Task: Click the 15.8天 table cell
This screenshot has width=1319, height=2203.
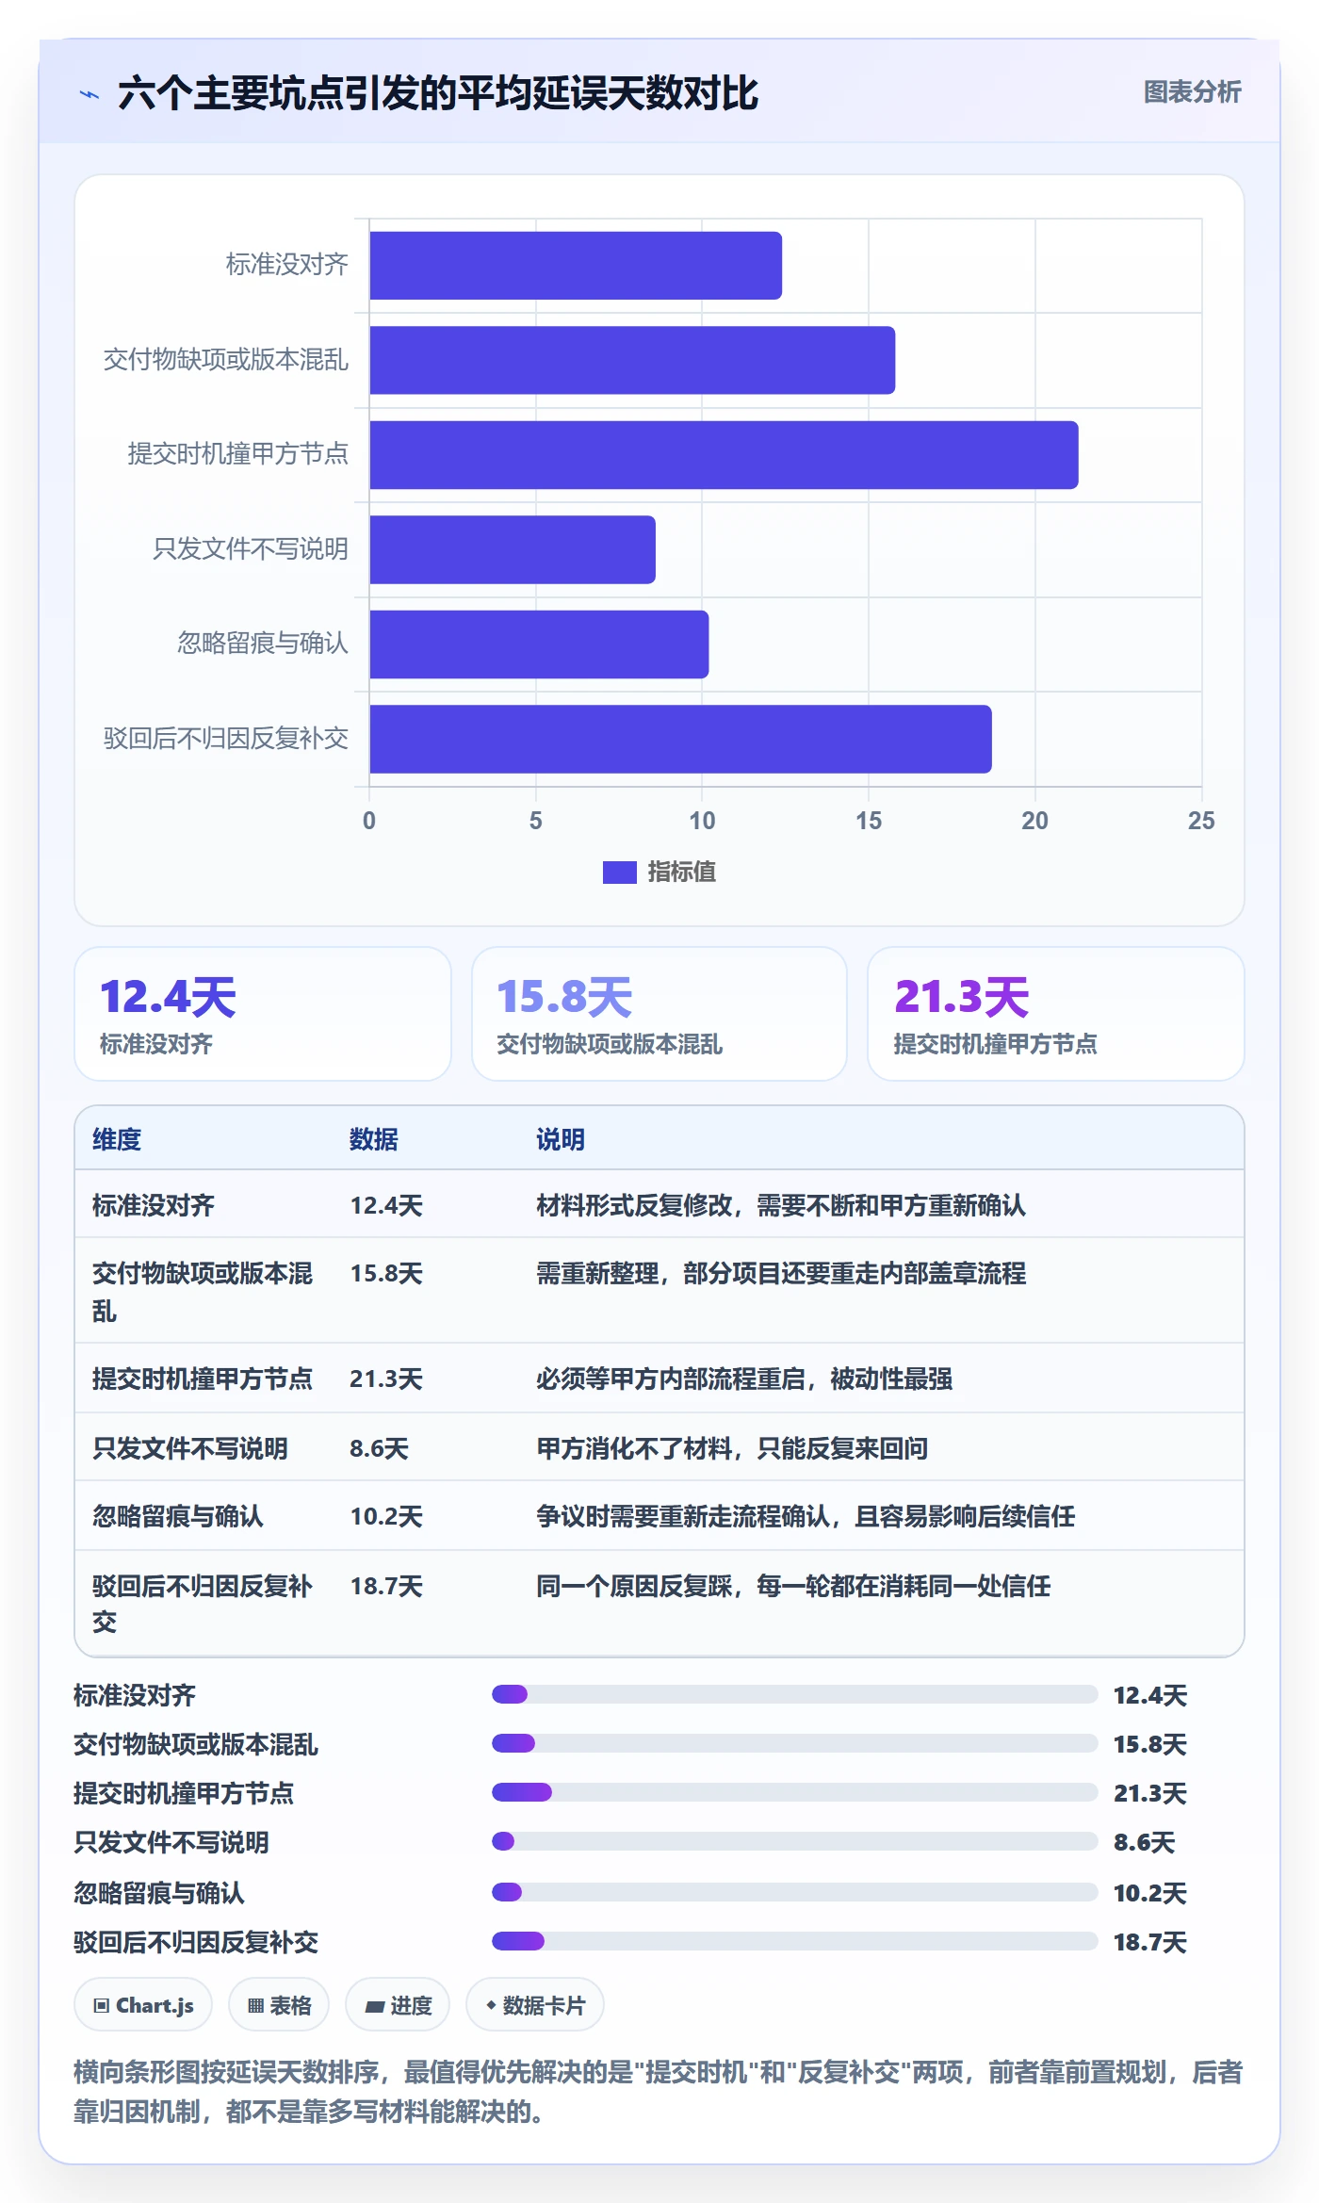Action: pos(386,1273)
